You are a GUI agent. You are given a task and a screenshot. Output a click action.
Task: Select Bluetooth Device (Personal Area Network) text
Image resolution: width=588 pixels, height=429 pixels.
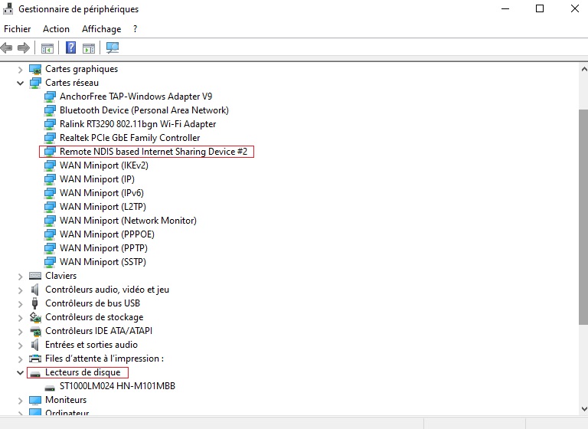pyautogui.click(x=144, y=110)
